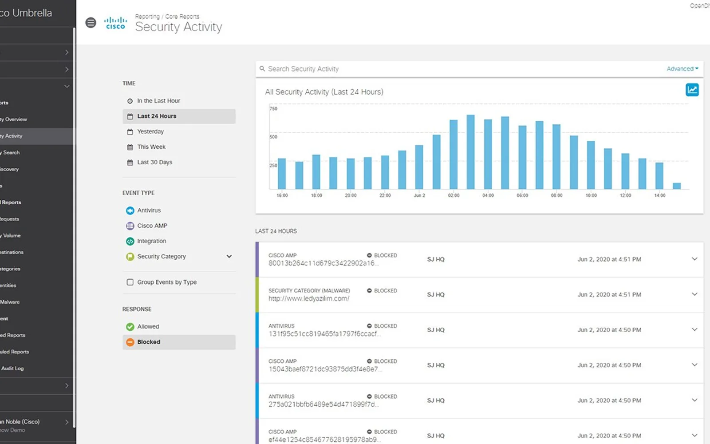Click the Antivirus event type icon
This screenshot has width=710, height=444.
pyautogui.click(x=130, y=210)
